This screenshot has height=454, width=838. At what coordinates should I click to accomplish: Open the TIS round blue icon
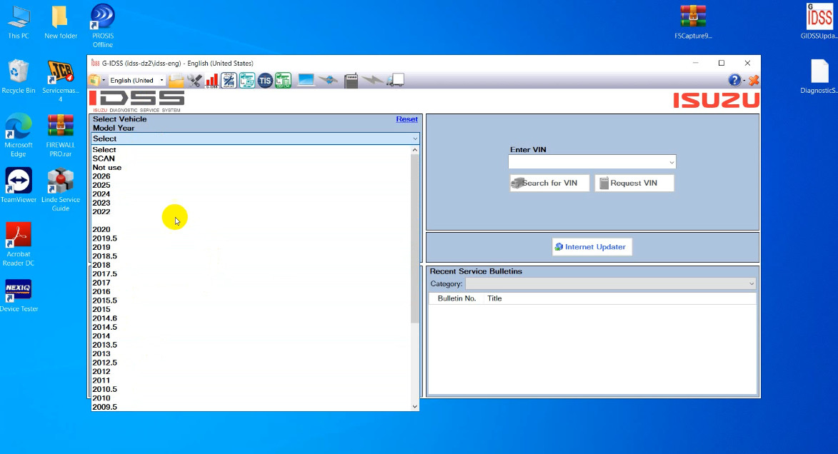[265, 81]
